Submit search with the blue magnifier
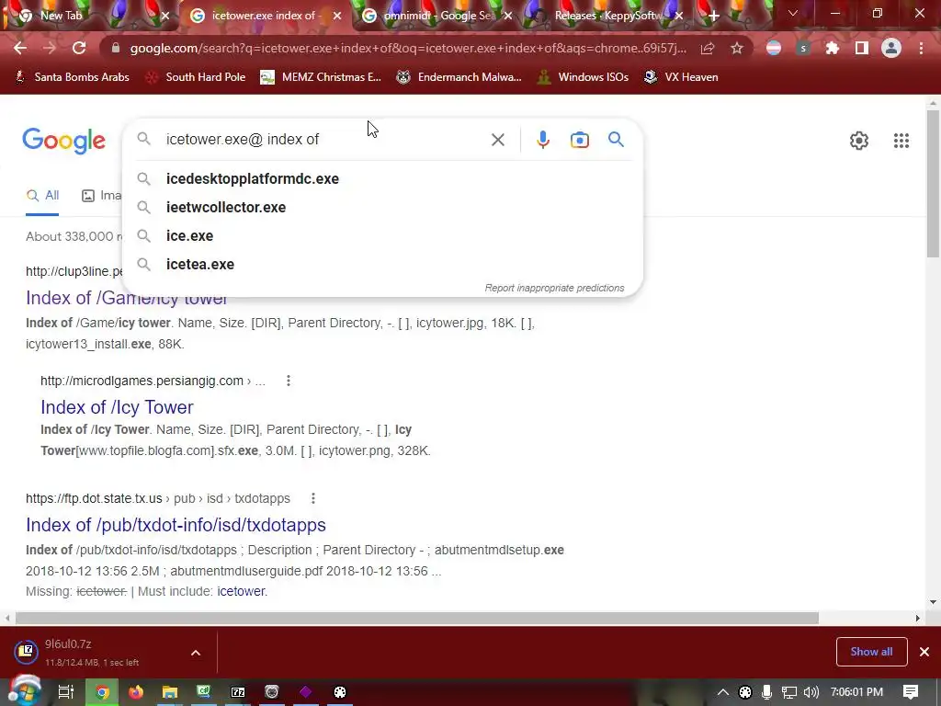This screenshot has height=706, width=941. [616, 140]
